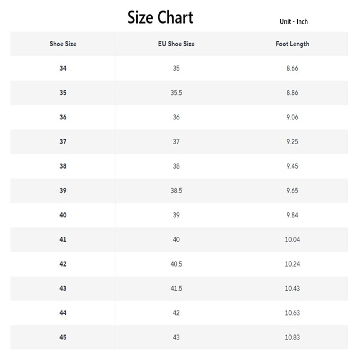Click foot length 8.66 value
Screen dimensions: 353x353
point(292,68)
